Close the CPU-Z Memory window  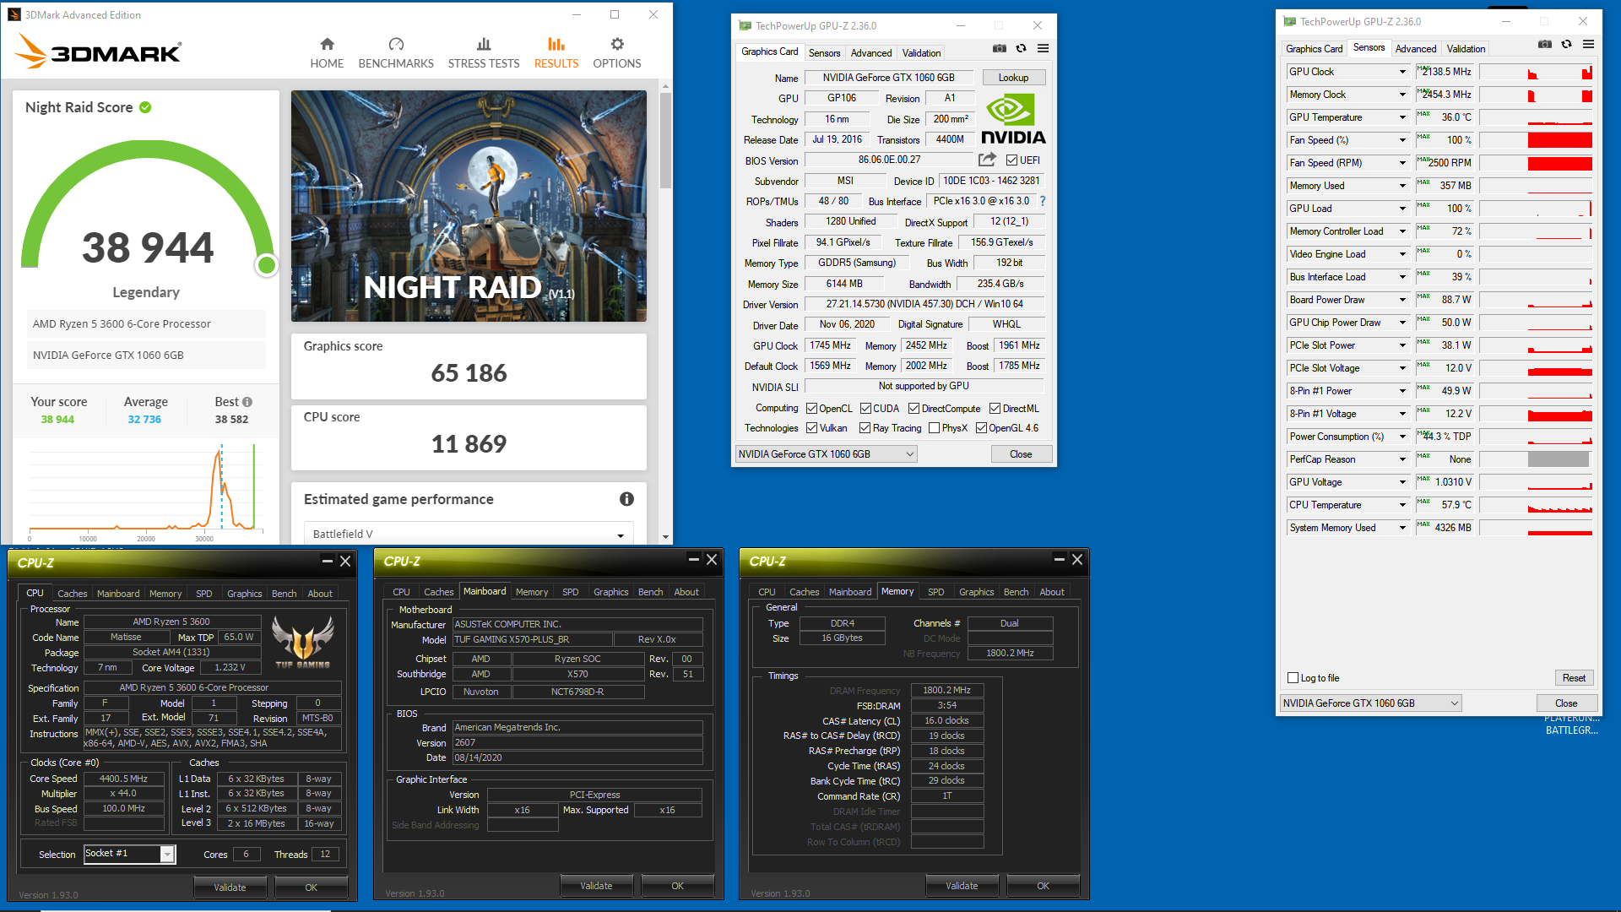tap(1077, 559)
